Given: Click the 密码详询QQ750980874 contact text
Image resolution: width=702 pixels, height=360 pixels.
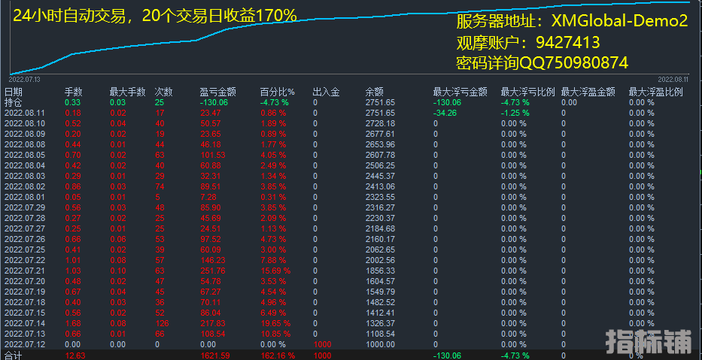Looking at the screenshot, I should coord(542,63).
